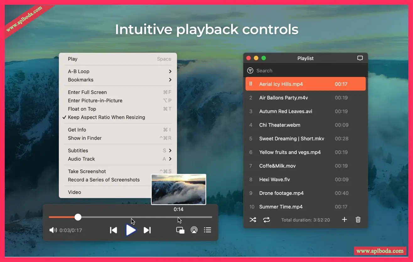Image resolution: width=413 pixels, height=262 pixels.
Task: Choose Take Screenshot from the context menu
Action: point(87,172)
